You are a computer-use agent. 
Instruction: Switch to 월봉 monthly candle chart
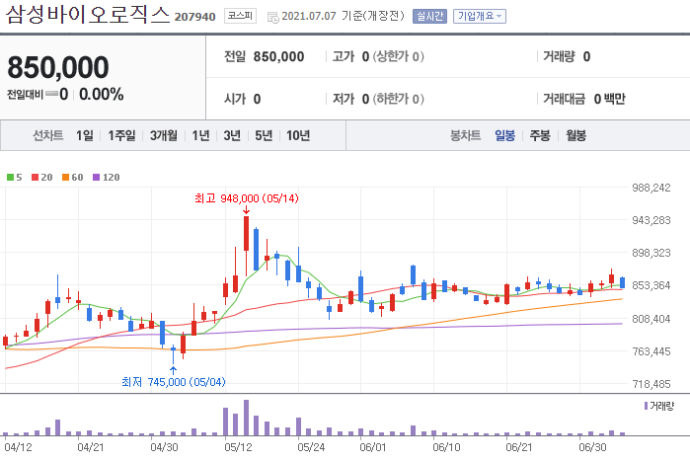pos(576,135)
